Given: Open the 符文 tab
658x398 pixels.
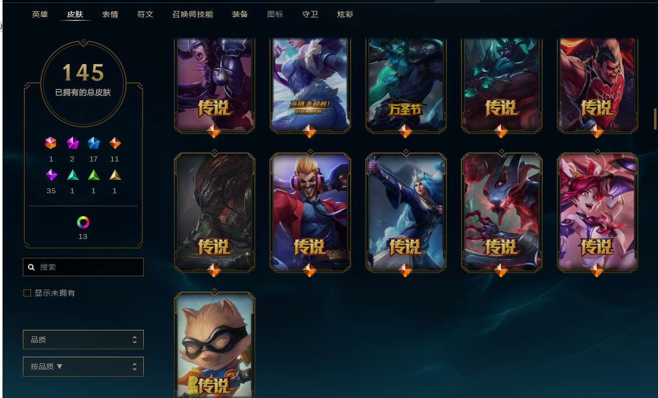Looking at the screenshot, I should tap(145, 14).
